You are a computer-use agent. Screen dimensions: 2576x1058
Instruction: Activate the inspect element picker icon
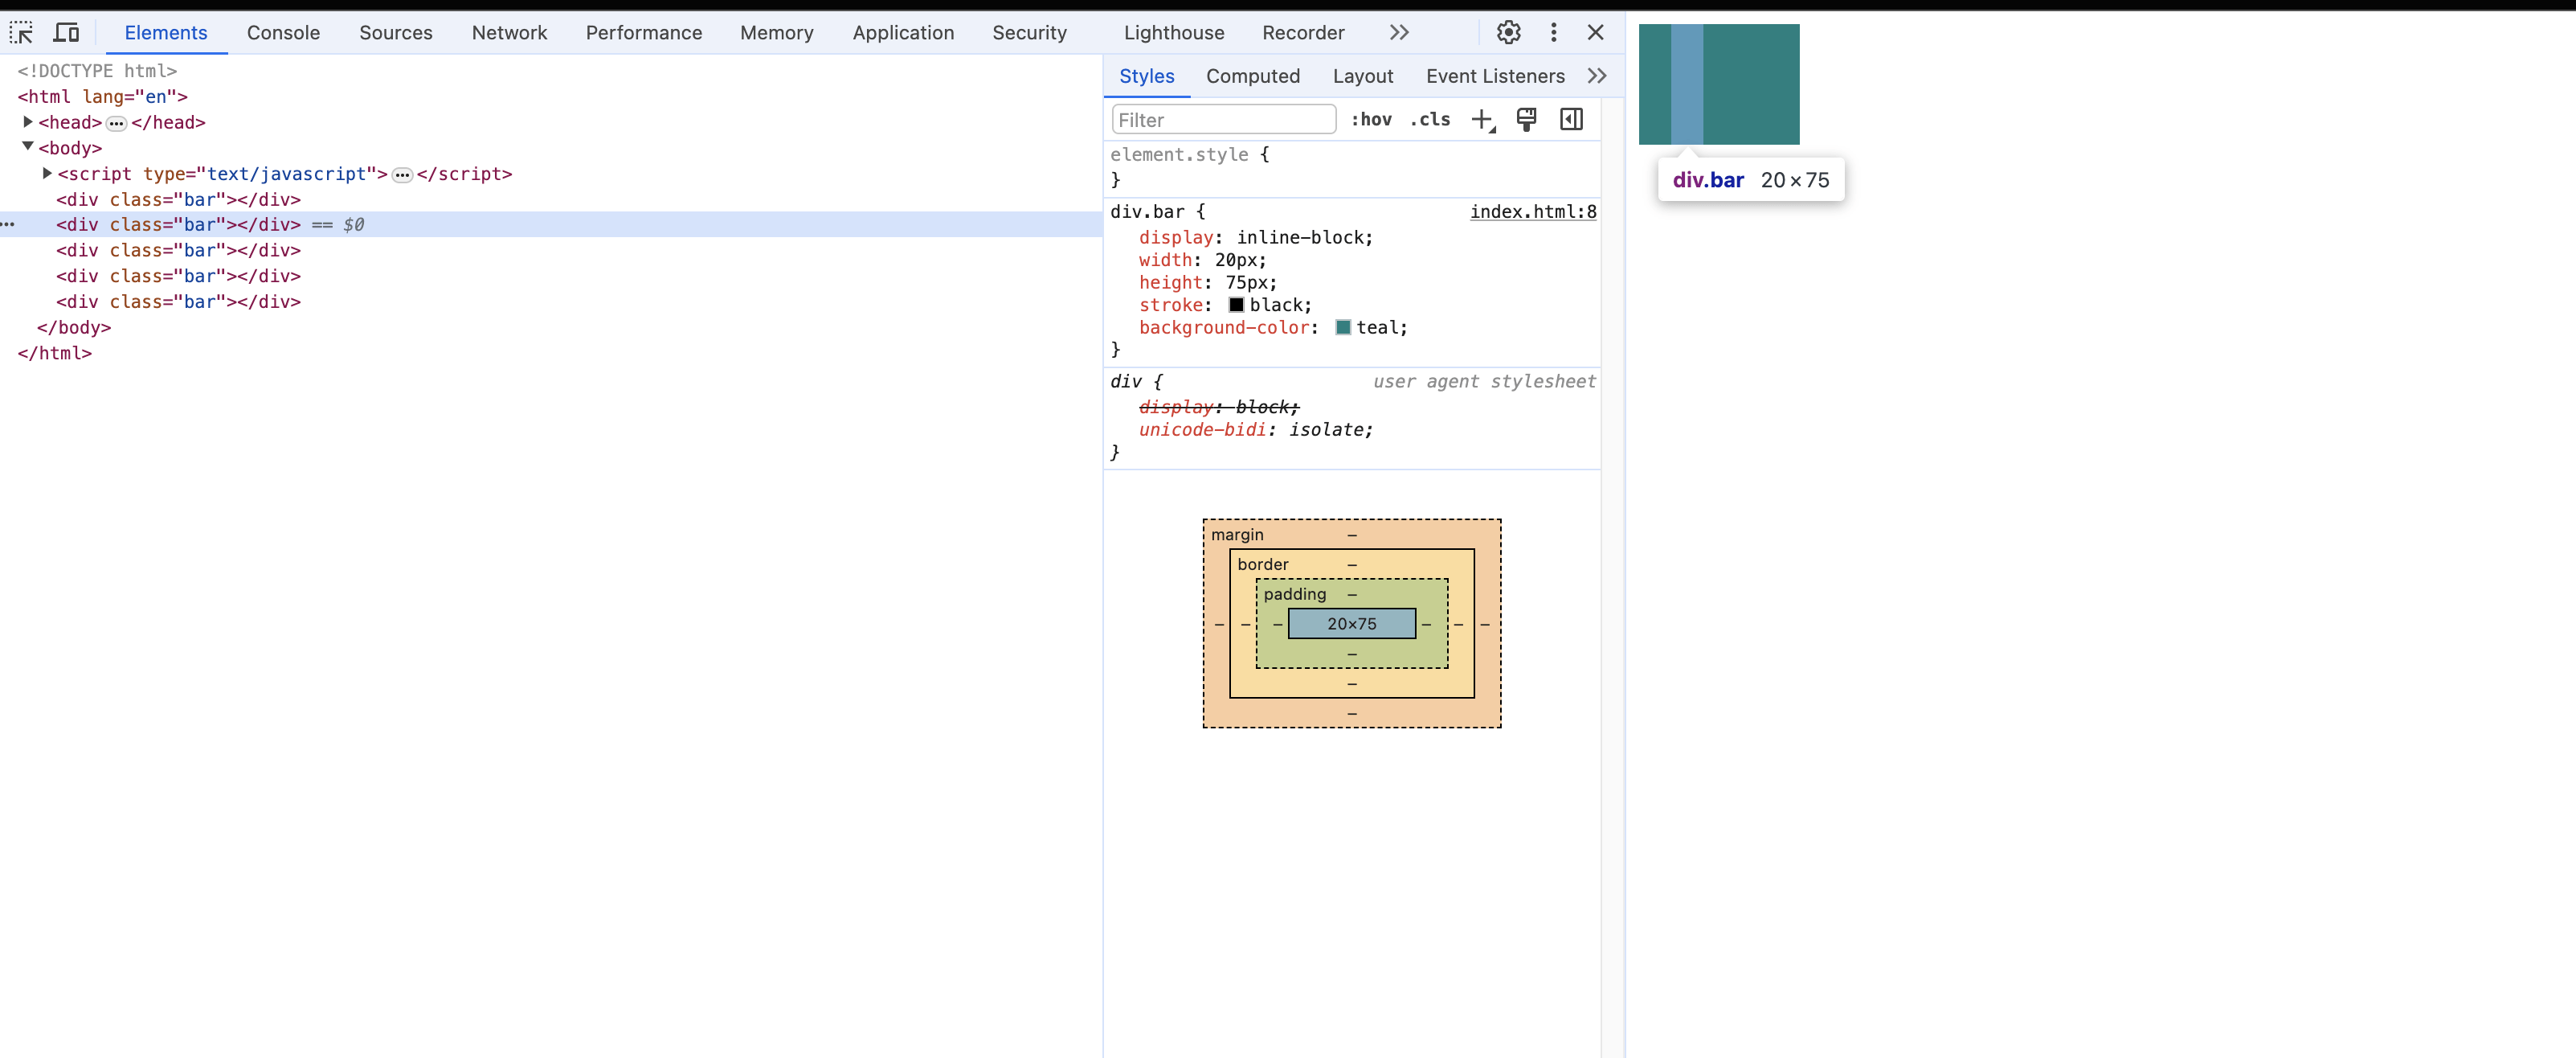click(21, 33)
